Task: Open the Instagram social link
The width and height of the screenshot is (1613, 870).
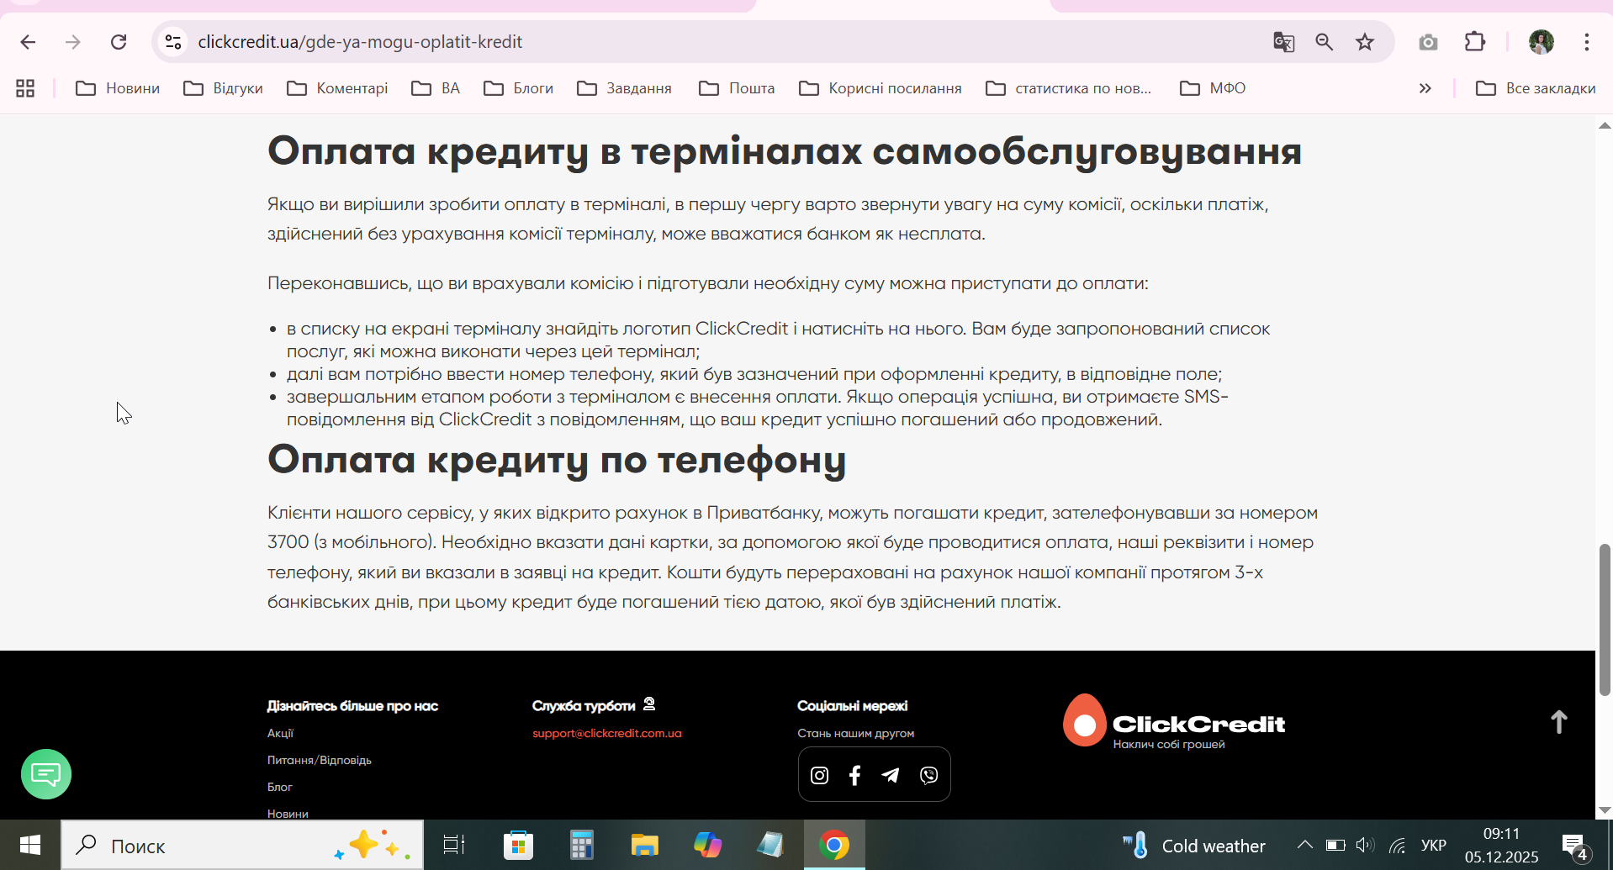Action: click(819, 775)
